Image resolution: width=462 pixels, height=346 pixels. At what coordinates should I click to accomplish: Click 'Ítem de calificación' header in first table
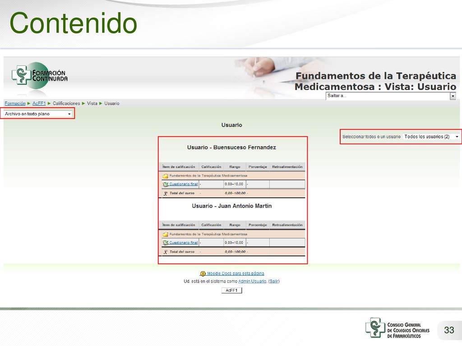pyautogui.click(x=179, y=167)
